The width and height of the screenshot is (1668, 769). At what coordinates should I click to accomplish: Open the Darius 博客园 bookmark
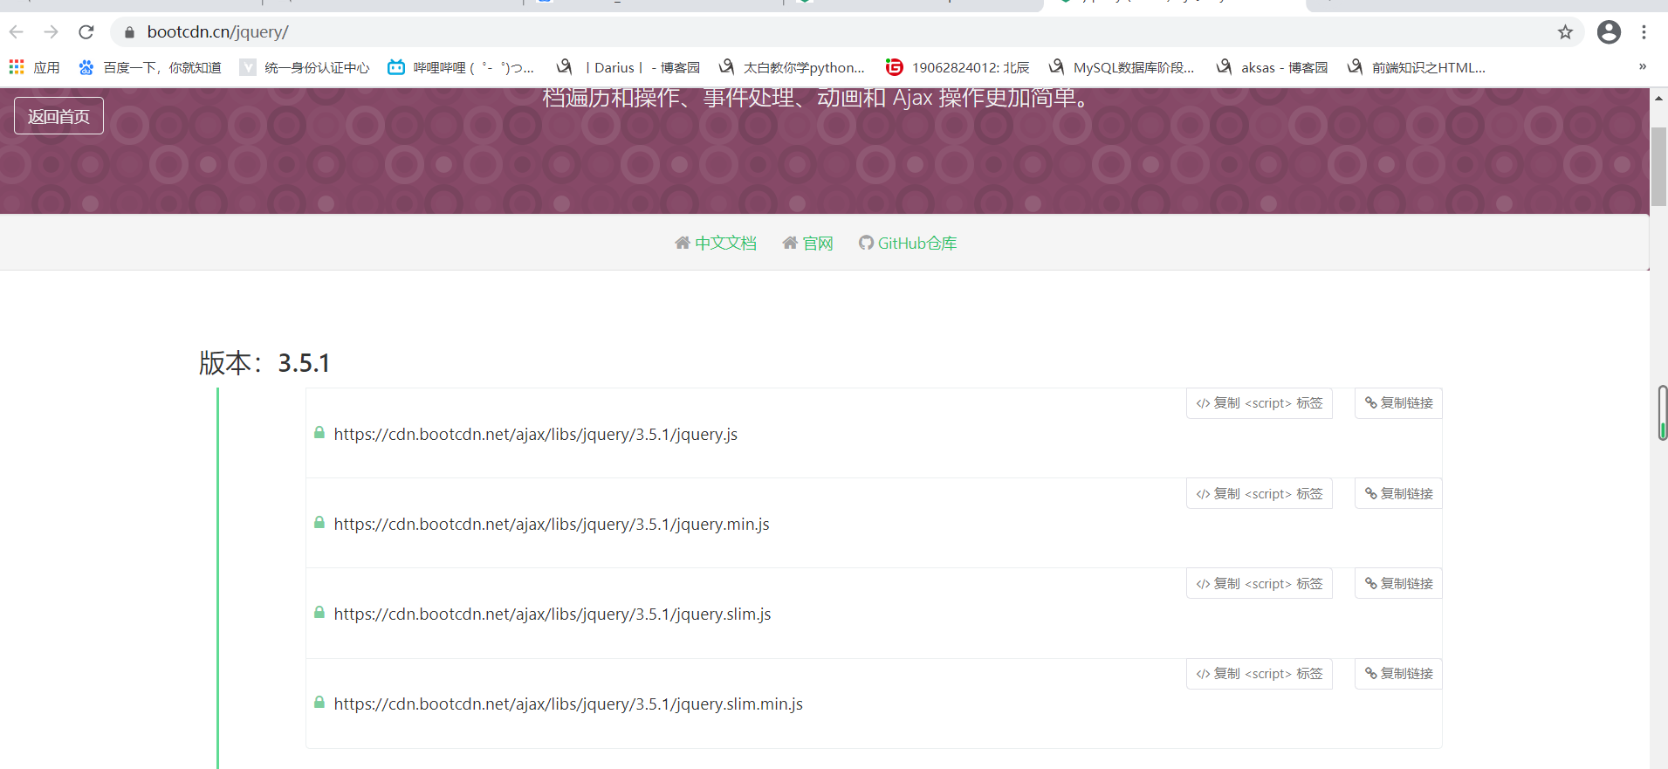click(x=628, y=67)
